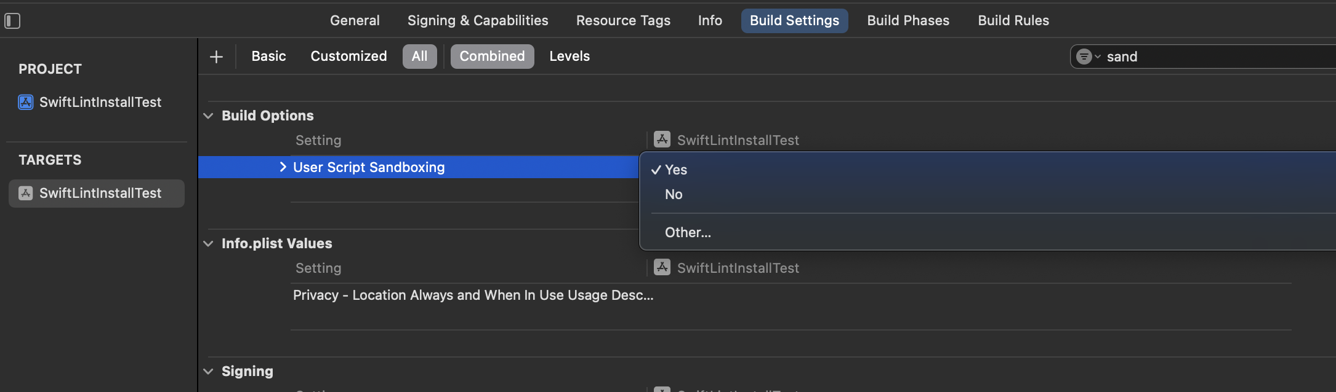Collapse the Info.plist Values section
Viewport: 1336px width, 392px height.
209,243
